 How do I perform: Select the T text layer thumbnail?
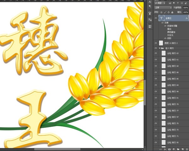(x=161, y=18)
